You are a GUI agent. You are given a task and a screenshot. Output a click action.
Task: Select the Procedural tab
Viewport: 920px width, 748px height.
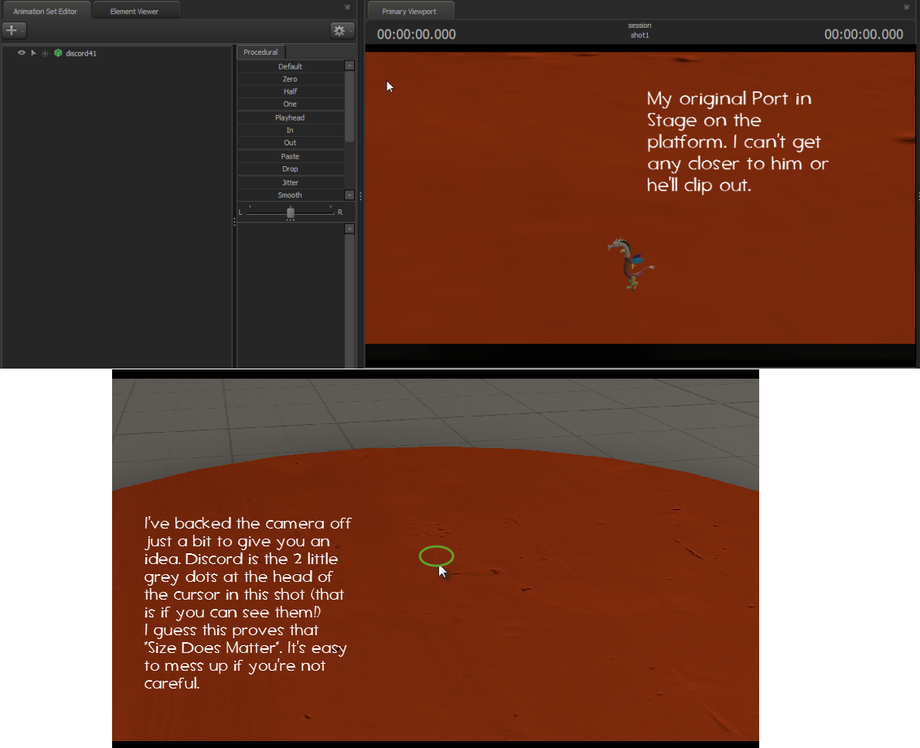(261, 53)
